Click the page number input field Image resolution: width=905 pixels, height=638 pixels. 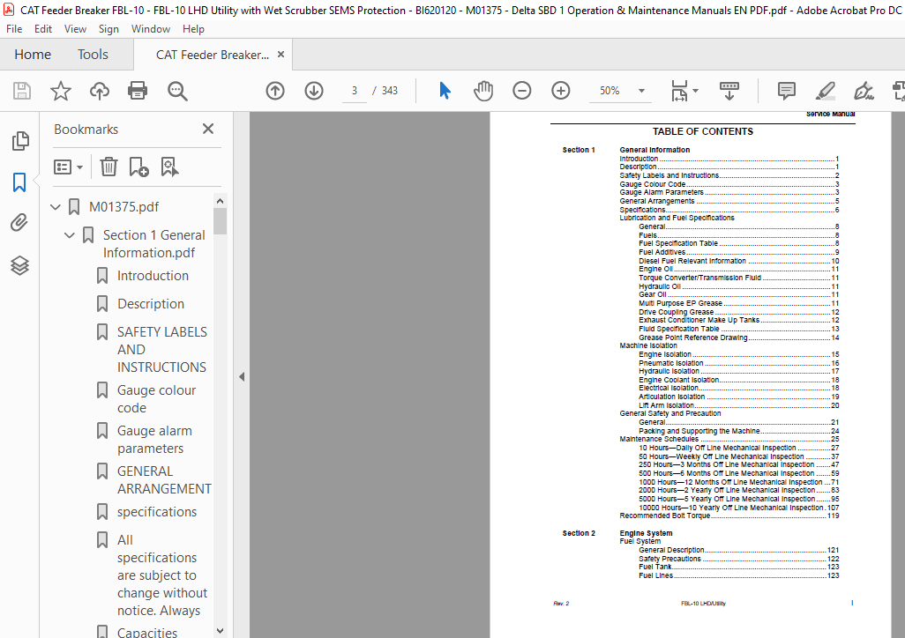355,91
